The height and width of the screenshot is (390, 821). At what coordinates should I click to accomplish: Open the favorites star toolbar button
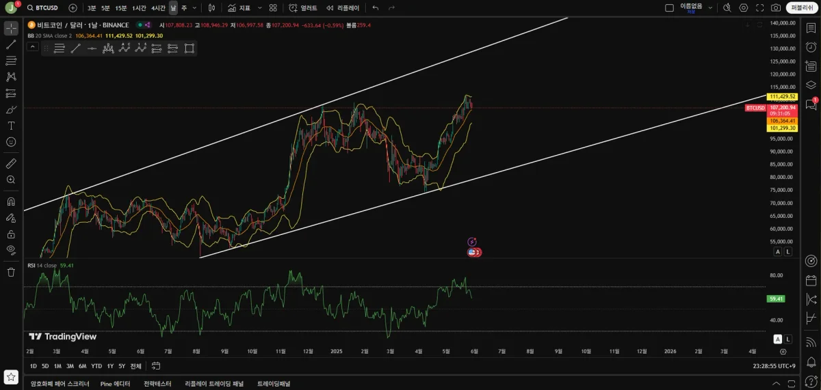[x=11, y=376]
